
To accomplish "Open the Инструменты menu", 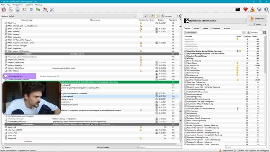I will click(x=18, y=5).
